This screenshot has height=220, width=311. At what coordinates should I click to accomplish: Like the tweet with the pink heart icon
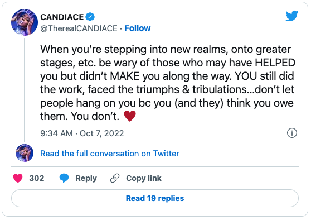[x=18, y=178]
